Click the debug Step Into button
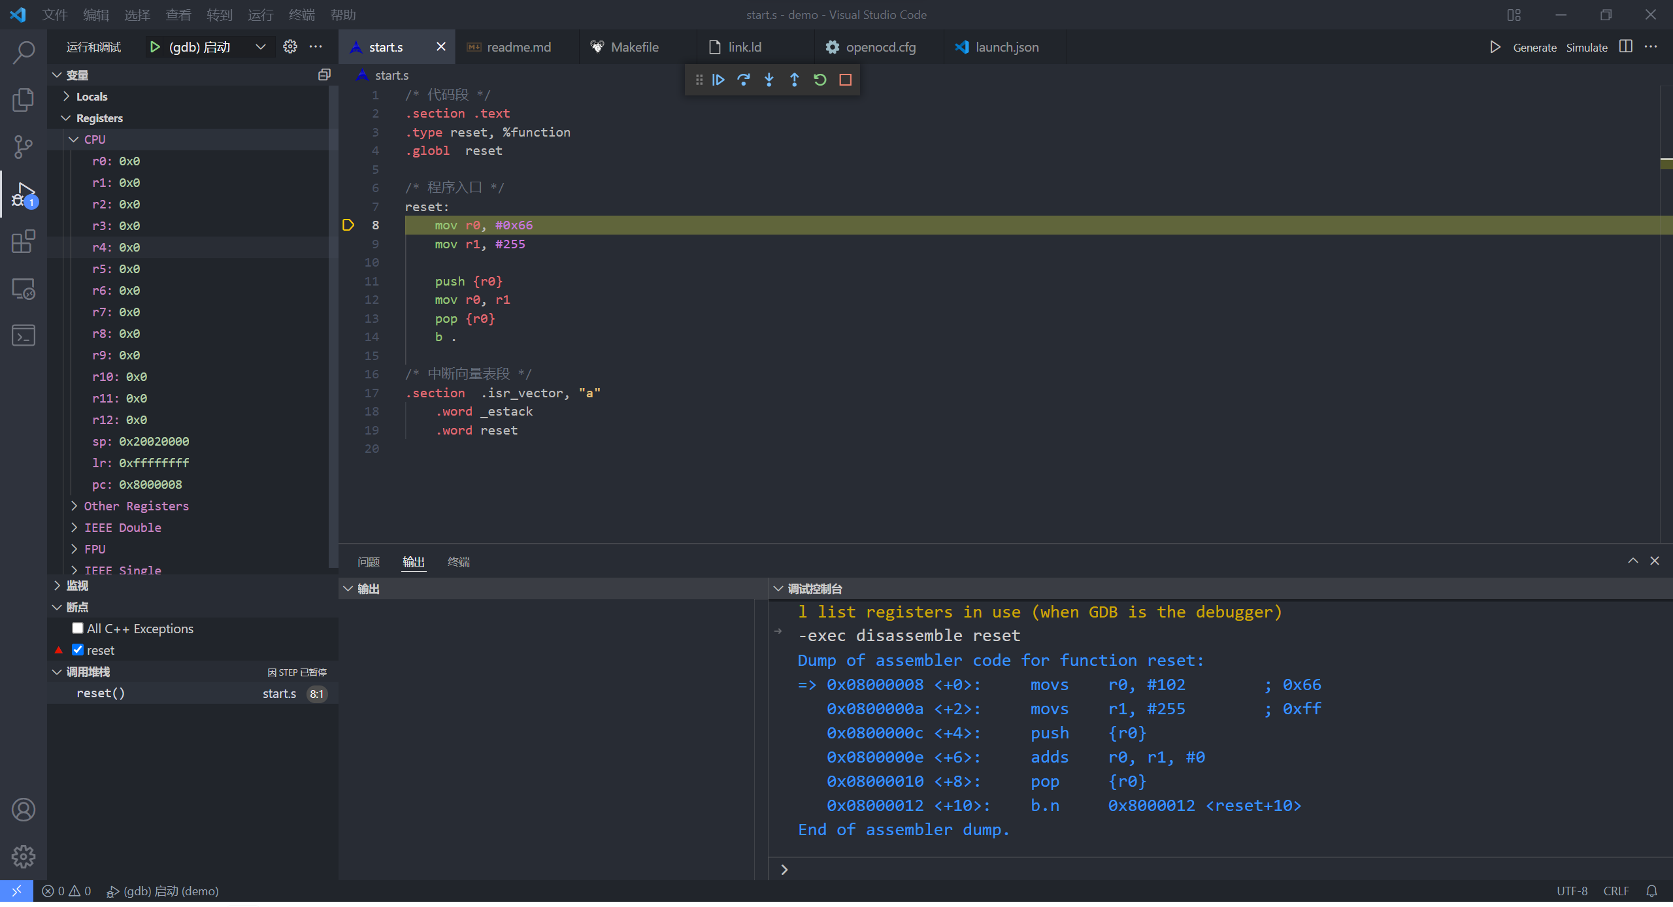The width and height of the screenshot is (1673, 907). click(x=769, y=80)
